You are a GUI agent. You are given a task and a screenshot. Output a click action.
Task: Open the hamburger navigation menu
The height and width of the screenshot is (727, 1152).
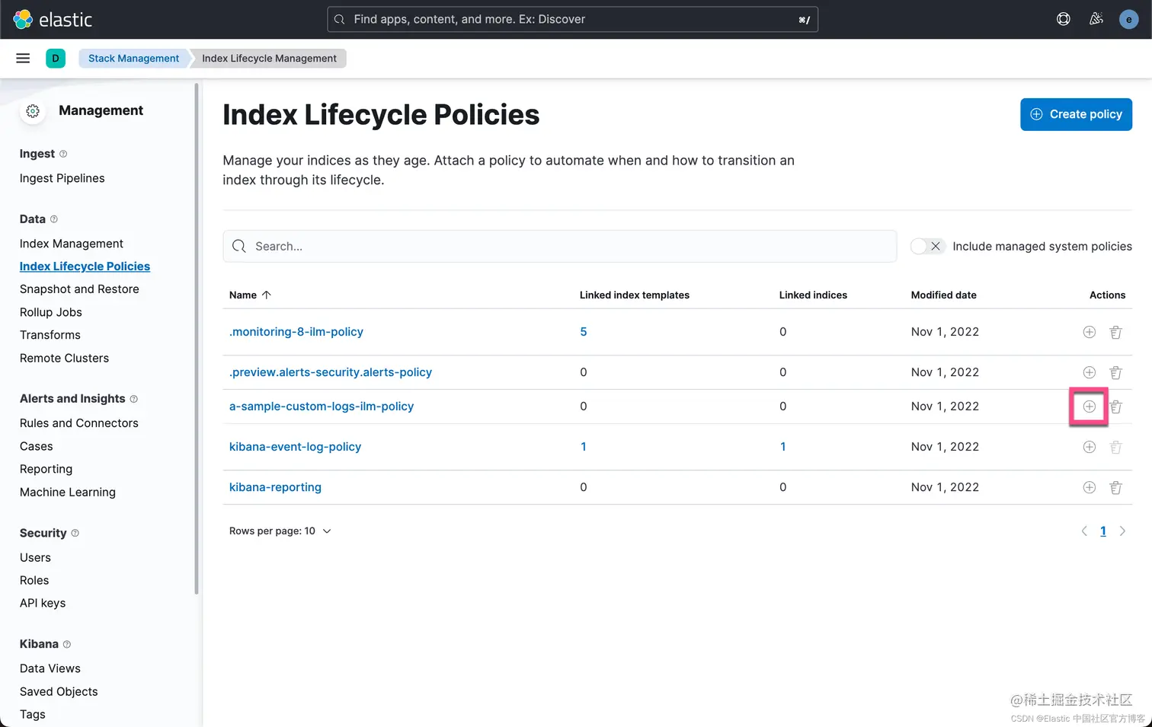click(23, 59)
